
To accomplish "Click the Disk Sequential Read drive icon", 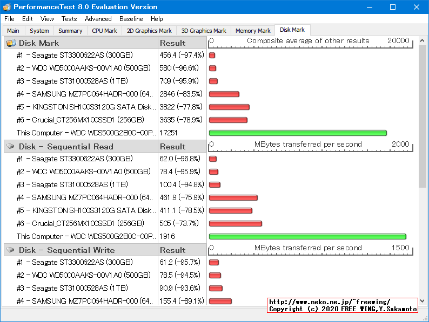I will tap(10, 147).
